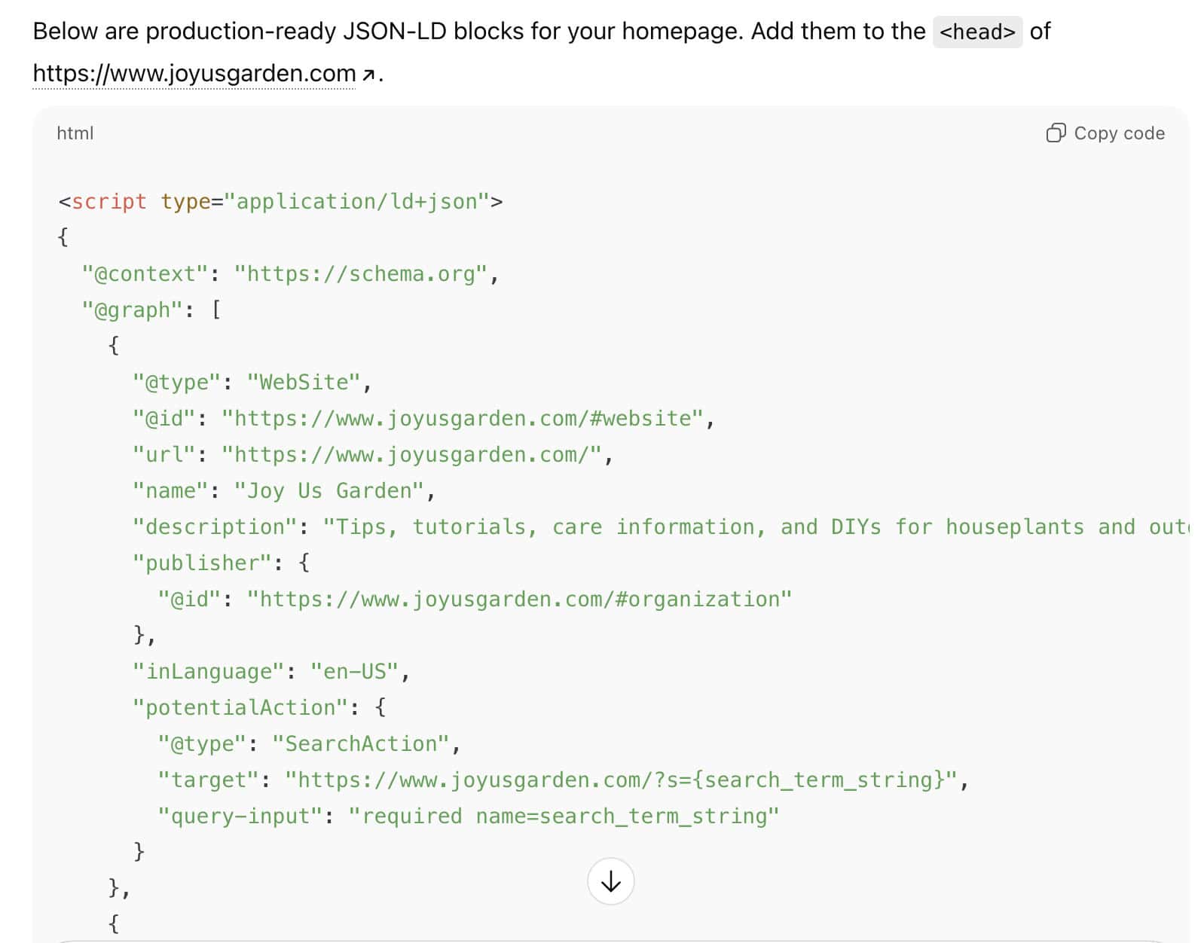Open the https://www.joyusgarden.com link
1204x943 pixels.
coord(194,74)
